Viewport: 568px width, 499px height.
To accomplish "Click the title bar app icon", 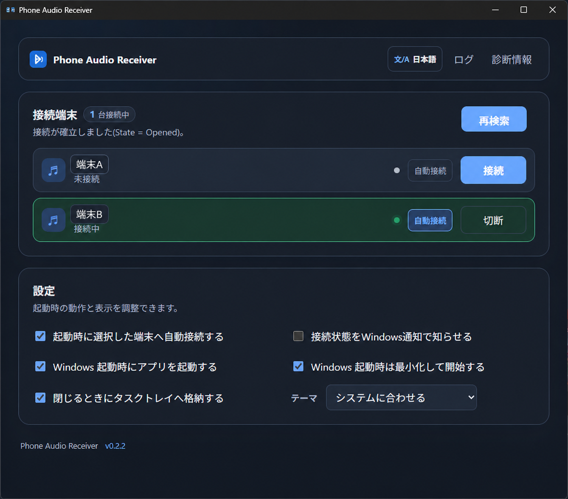I will click(x=11, y=10).
